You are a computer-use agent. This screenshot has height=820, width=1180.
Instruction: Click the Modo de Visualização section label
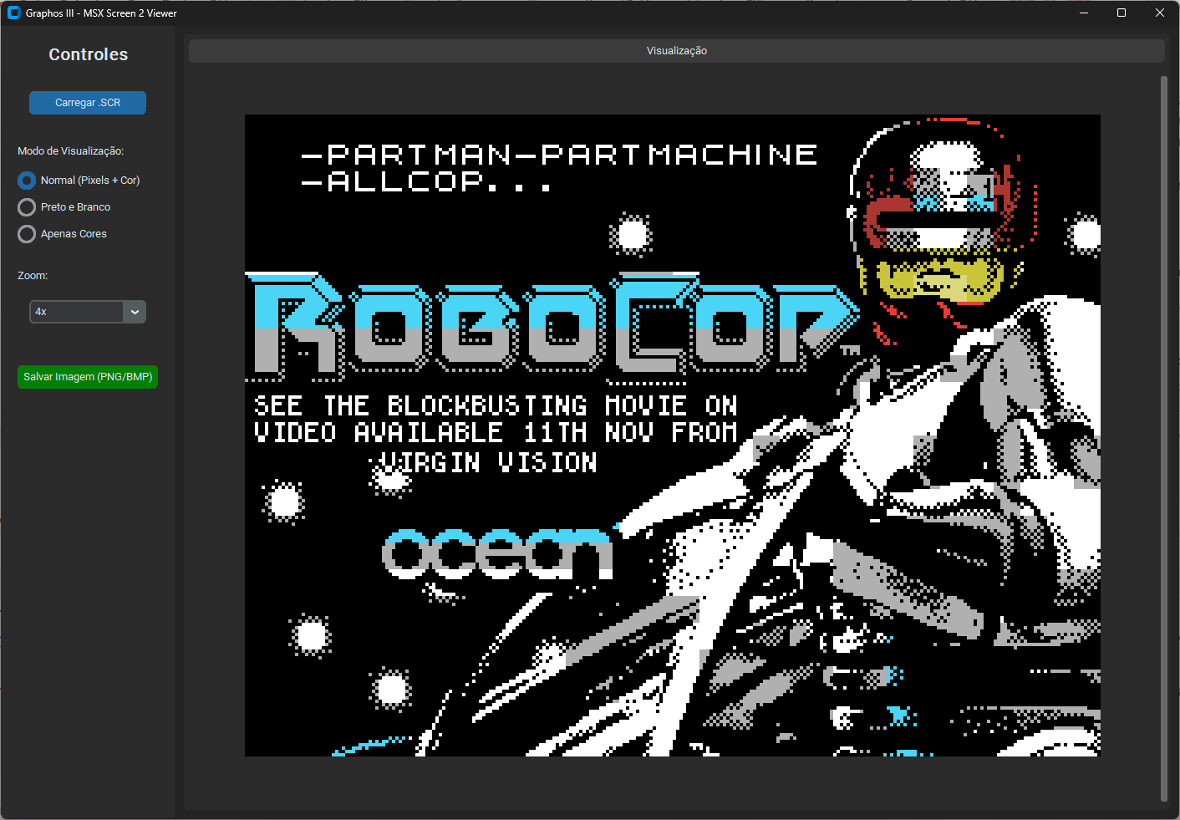(70, 151)
